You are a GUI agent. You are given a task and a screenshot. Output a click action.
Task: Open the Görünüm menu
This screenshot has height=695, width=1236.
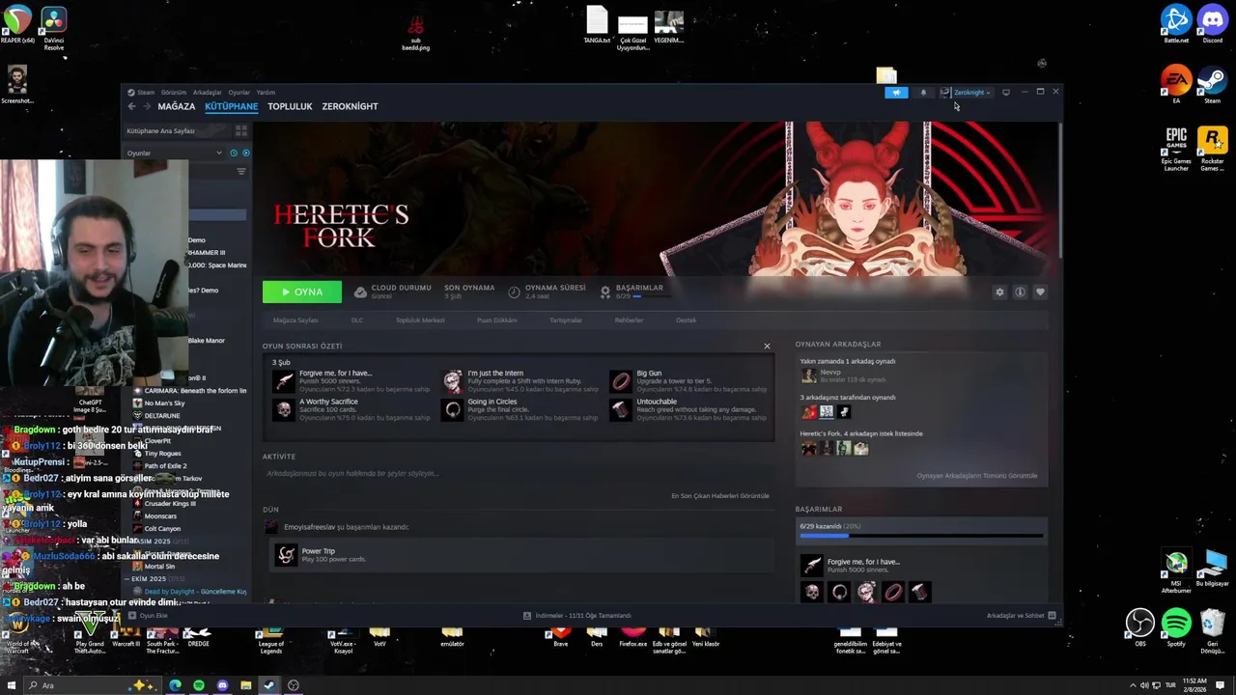(174, 93)
